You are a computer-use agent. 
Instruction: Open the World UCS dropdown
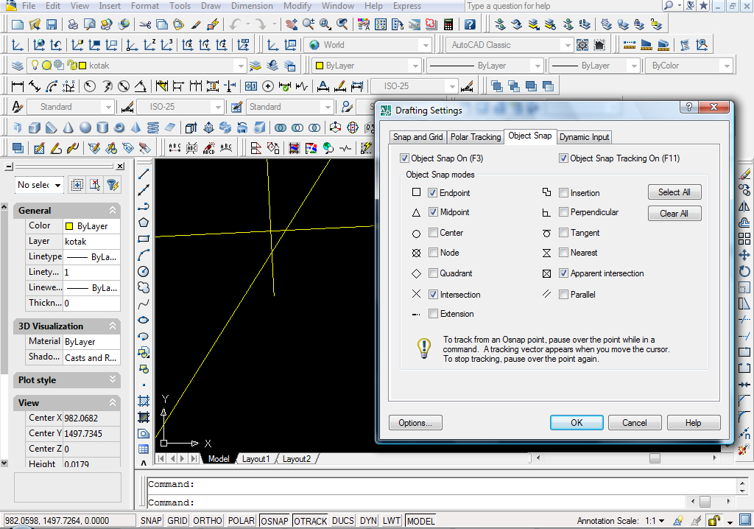(425, 45)
